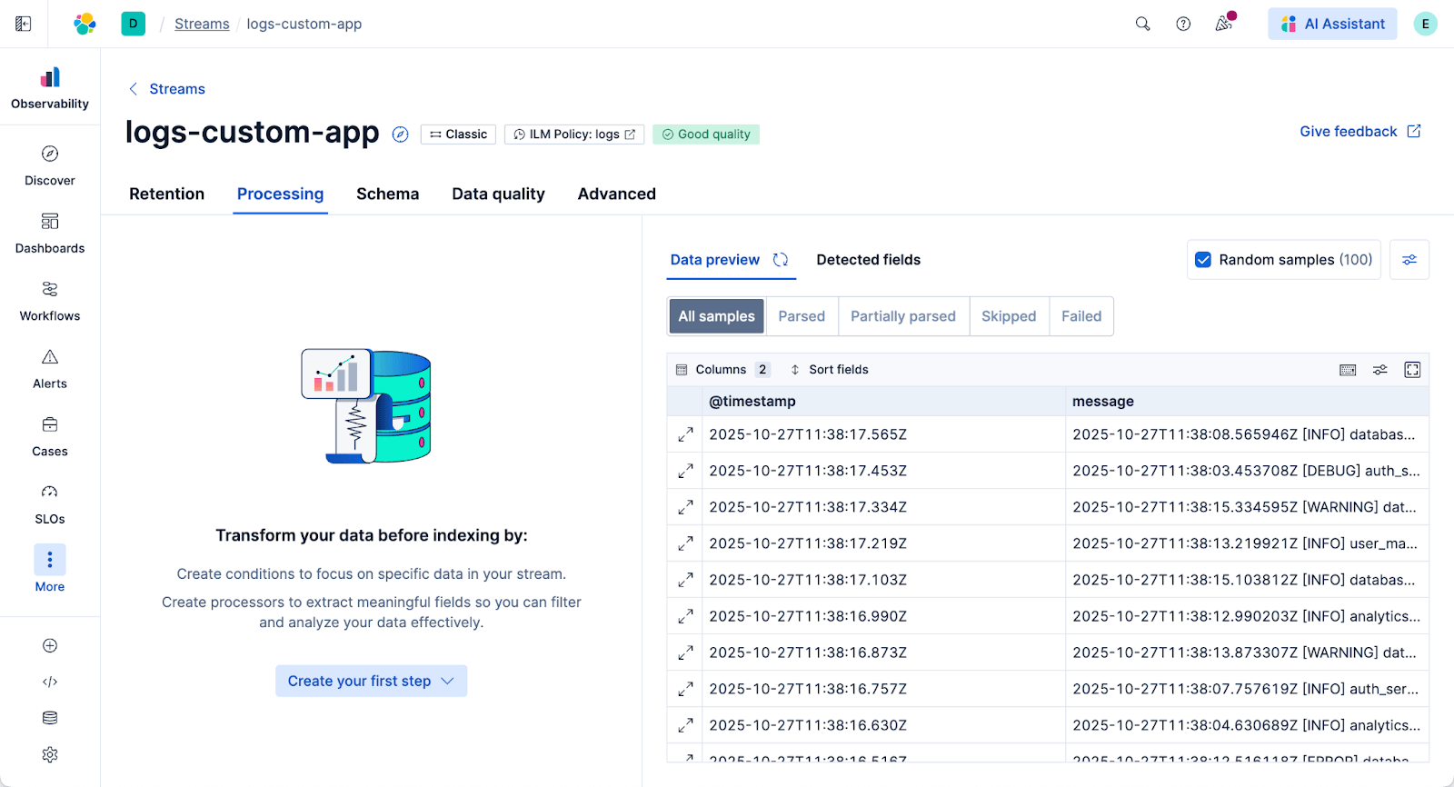
Task: Click the ILM Policy: logs badge
Action: [x=574, y=134]
